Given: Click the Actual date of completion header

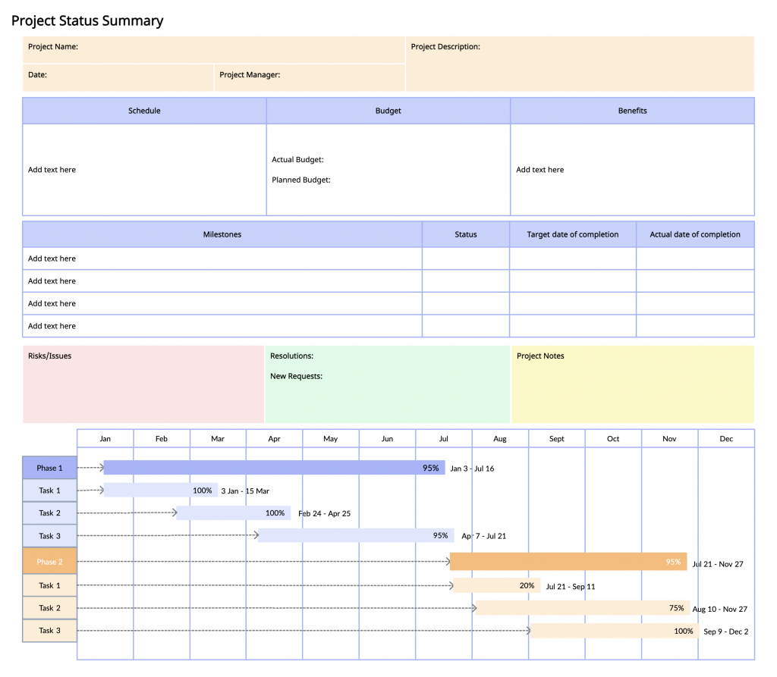Looking at the screenshot, I should [694, 235].
